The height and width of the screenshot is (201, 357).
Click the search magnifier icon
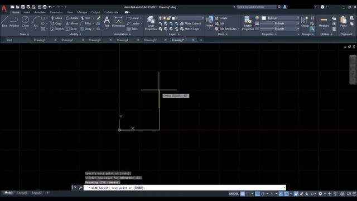(x=279, y=7)
